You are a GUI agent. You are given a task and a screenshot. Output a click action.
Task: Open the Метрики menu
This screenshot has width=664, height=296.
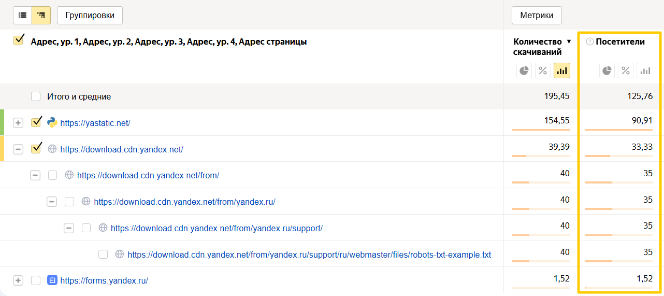(537, 16)
